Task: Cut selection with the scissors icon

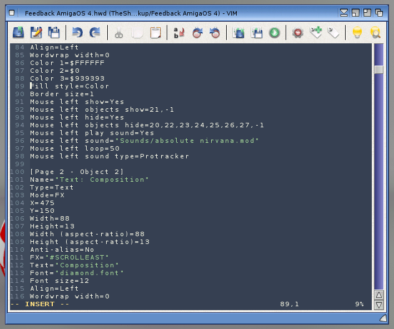Action: pos(119,33)
